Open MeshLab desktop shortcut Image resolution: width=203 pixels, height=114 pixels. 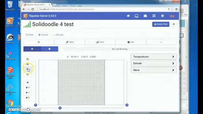click(10, 39)
